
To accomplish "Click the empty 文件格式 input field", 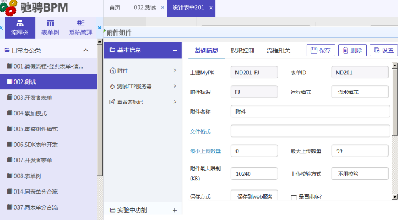I will [310, 131].
